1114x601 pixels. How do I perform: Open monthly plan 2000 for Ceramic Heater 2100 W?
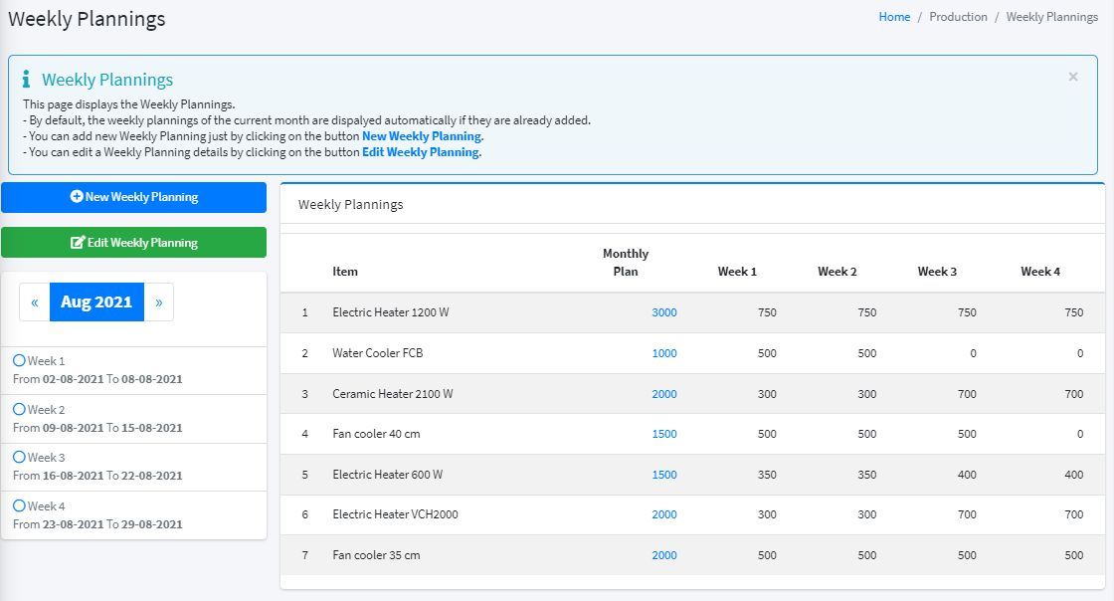(x=664, y=394)
